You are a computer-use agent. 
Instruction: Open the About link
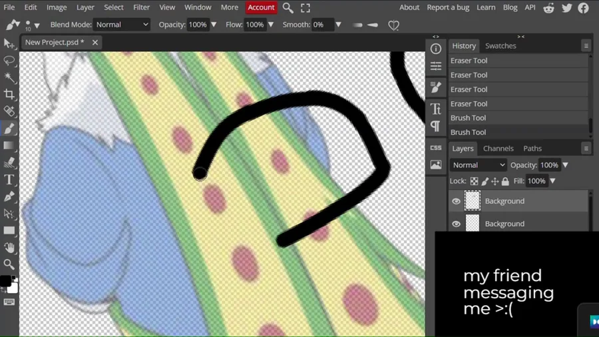409,7
